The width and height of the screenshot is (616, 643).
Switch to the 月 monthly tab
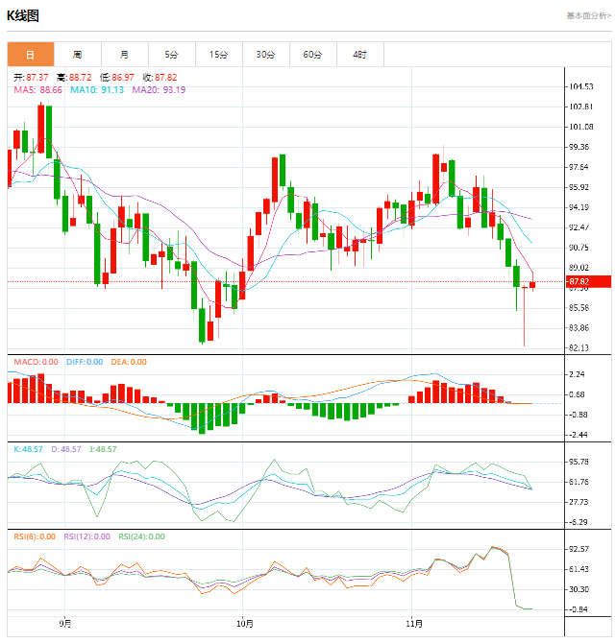click(125, 54)
